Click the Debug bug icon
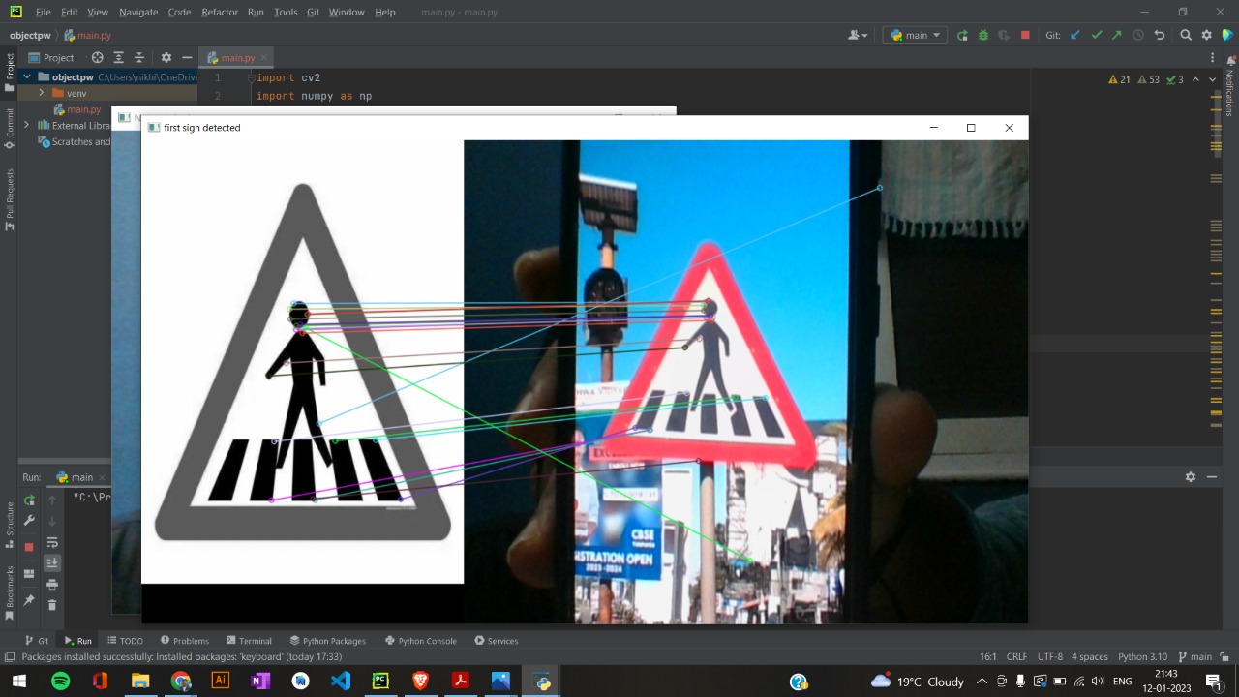The image size is (1239, 697). coord(982,35)
